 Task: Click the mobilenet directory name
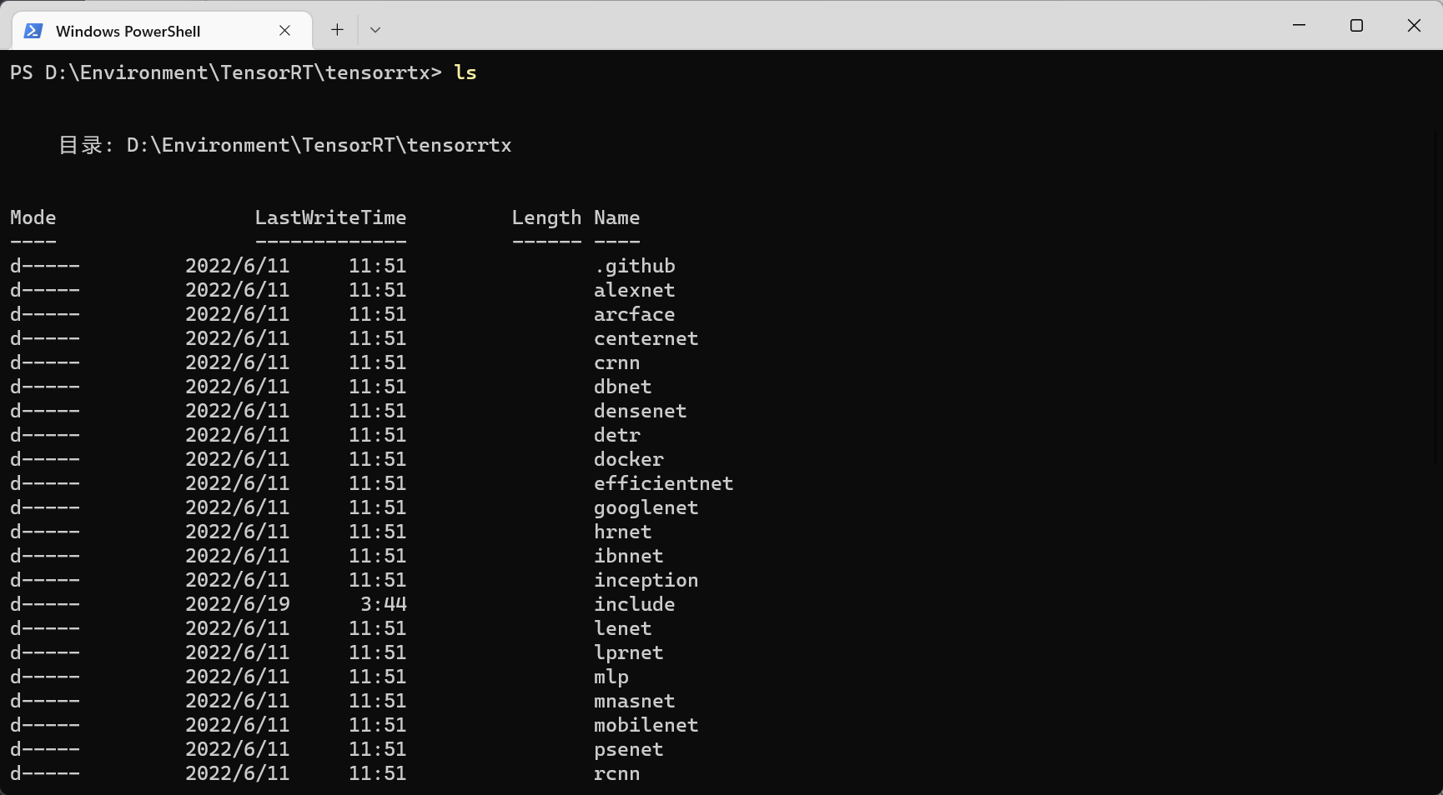[646, 725]
